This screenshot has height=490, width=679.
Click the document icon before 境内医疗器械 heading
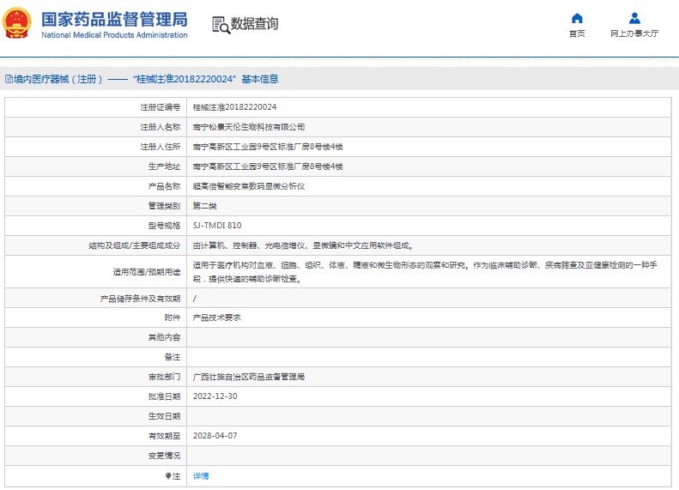8,79
